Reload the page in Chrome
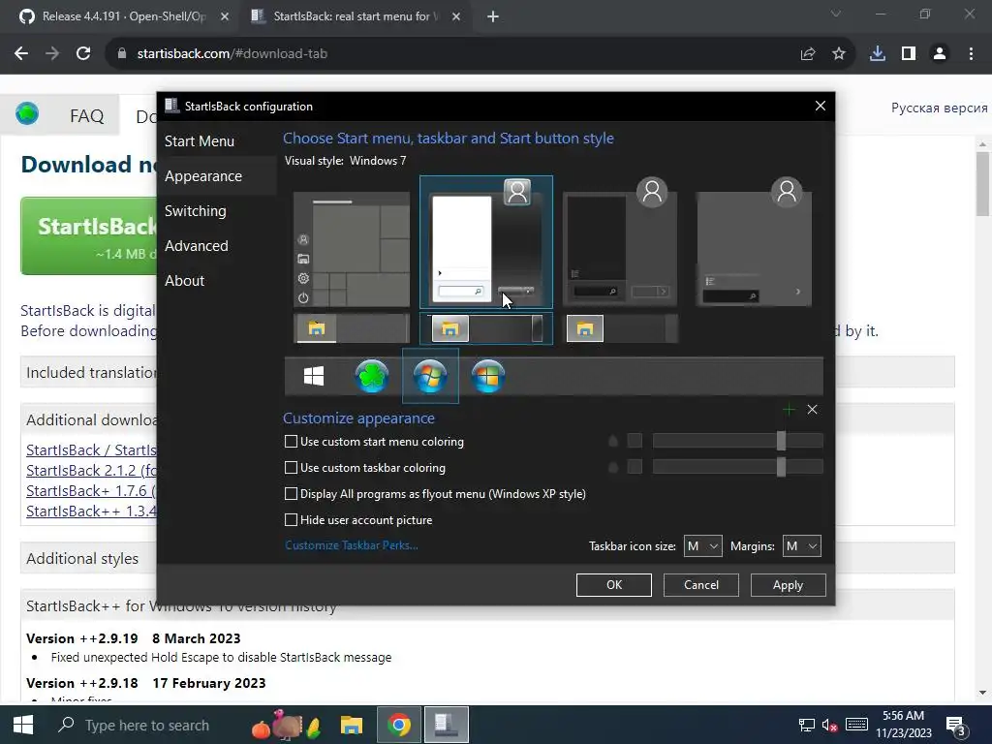Screen dimensions: 992x744 83,54
